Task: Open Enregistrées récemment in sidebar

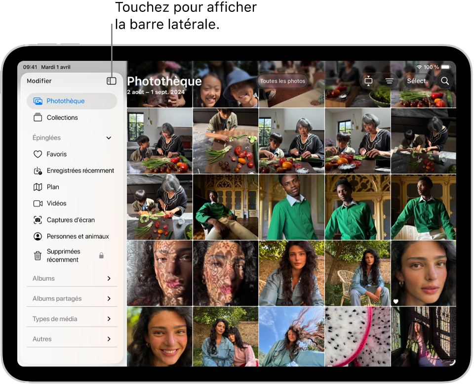Action: point(80,171)
